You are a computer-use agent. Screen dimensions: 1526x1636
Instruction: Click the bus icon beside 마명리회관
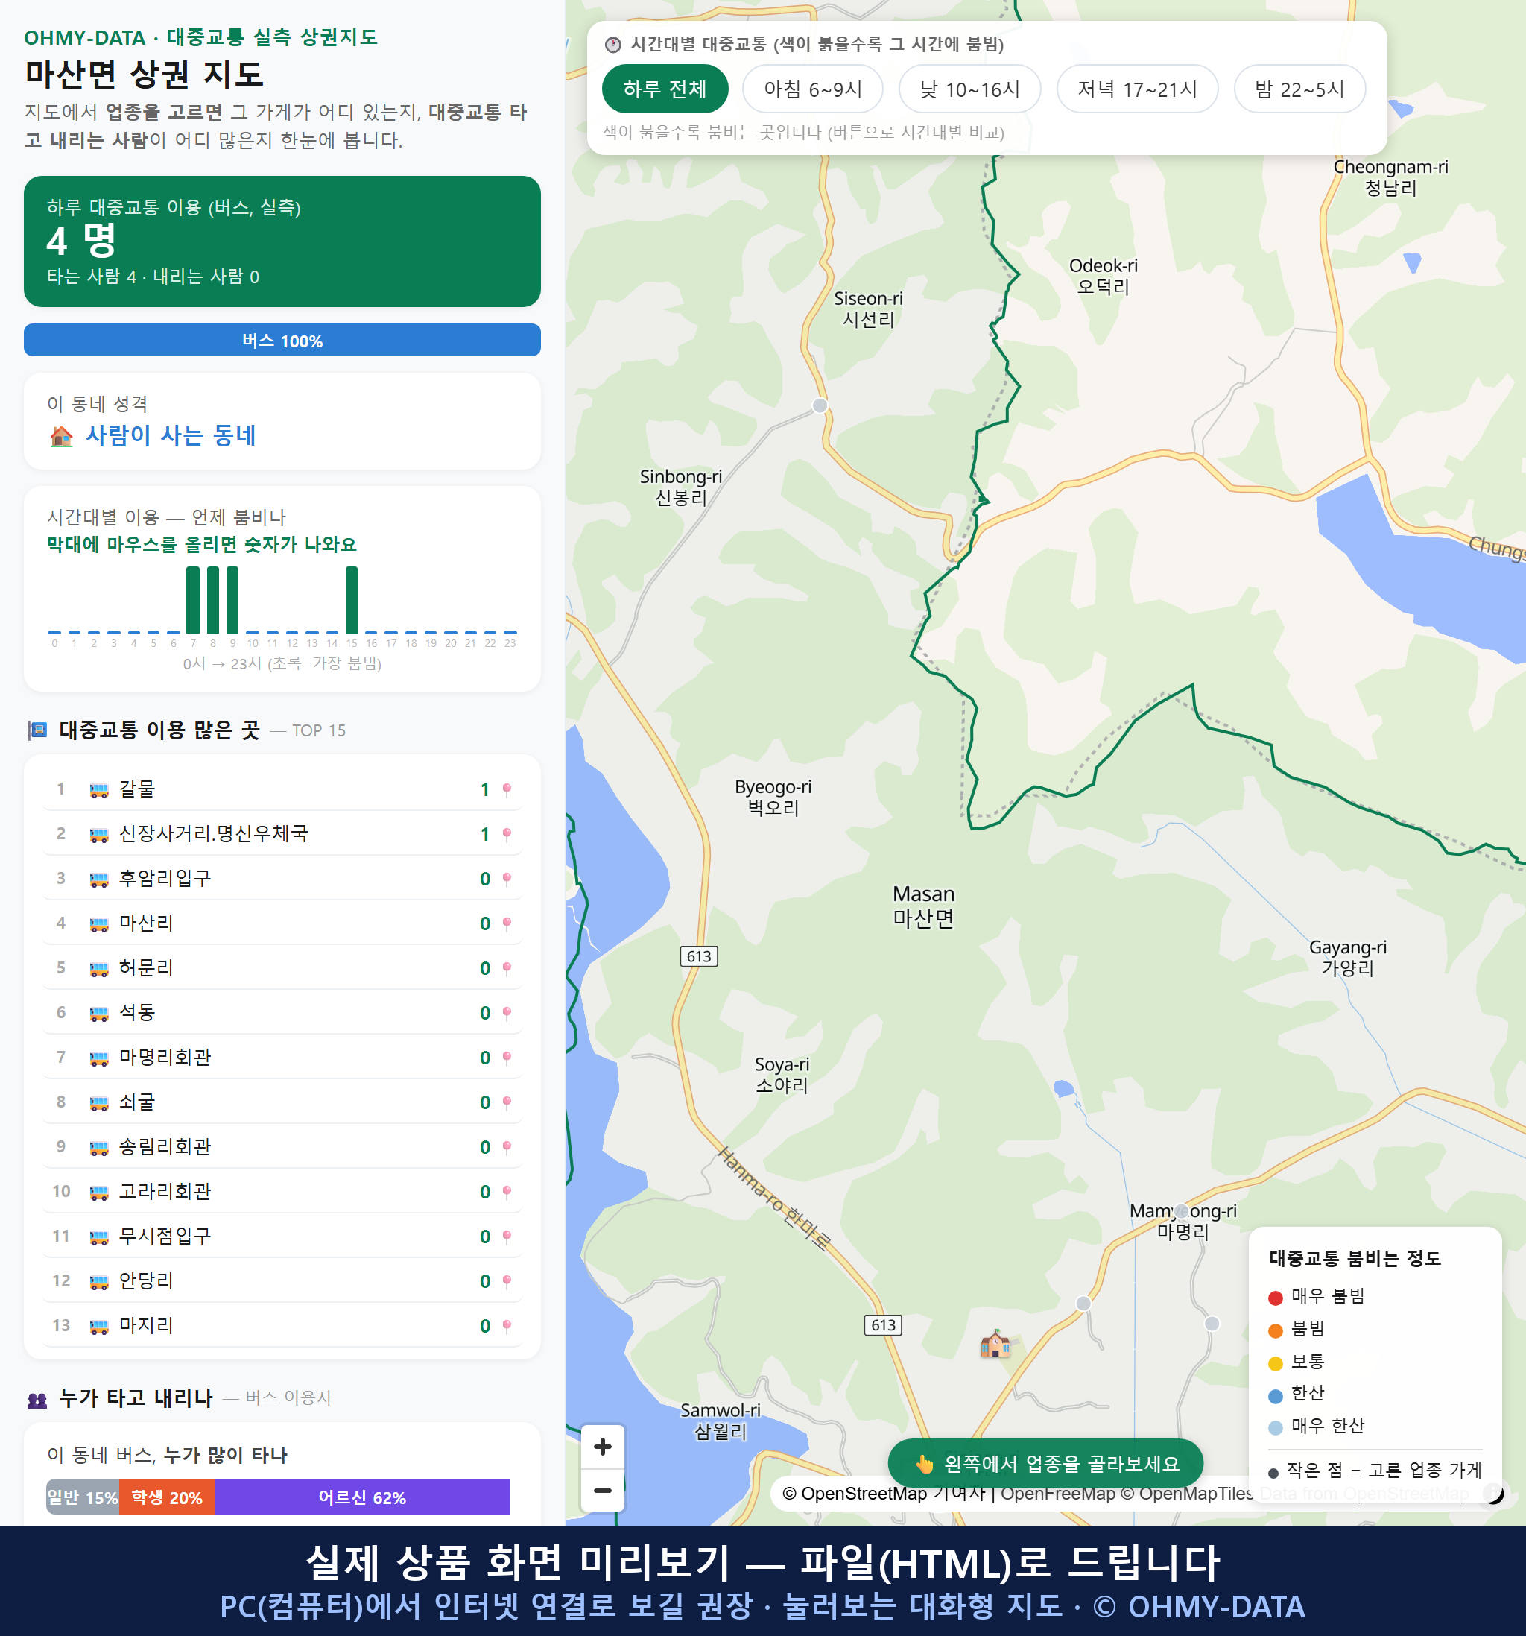98,1058
